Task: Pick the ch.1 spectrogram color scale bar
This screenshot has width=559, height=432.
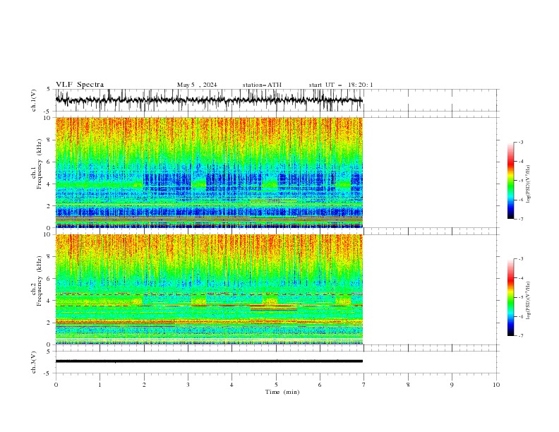Action: tap(510, 181)
